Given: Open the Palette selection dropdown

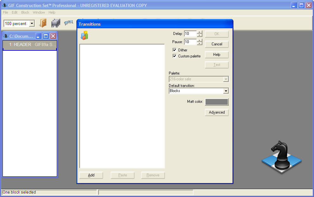Looking at the screenshot, I should point(226,79).
